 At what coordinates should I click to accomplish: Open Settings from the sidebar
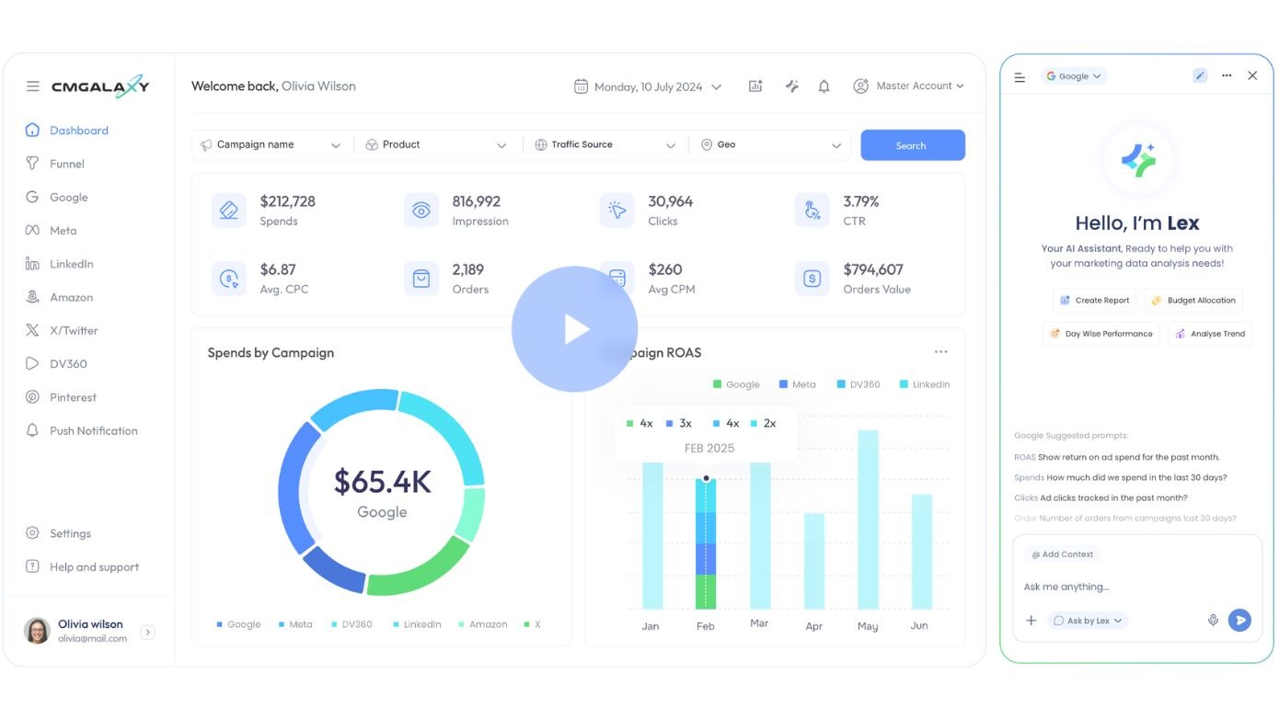(x=59, y=533)
